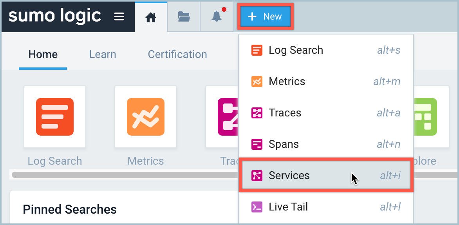Switch to the Certification tab

coord(177,54)
